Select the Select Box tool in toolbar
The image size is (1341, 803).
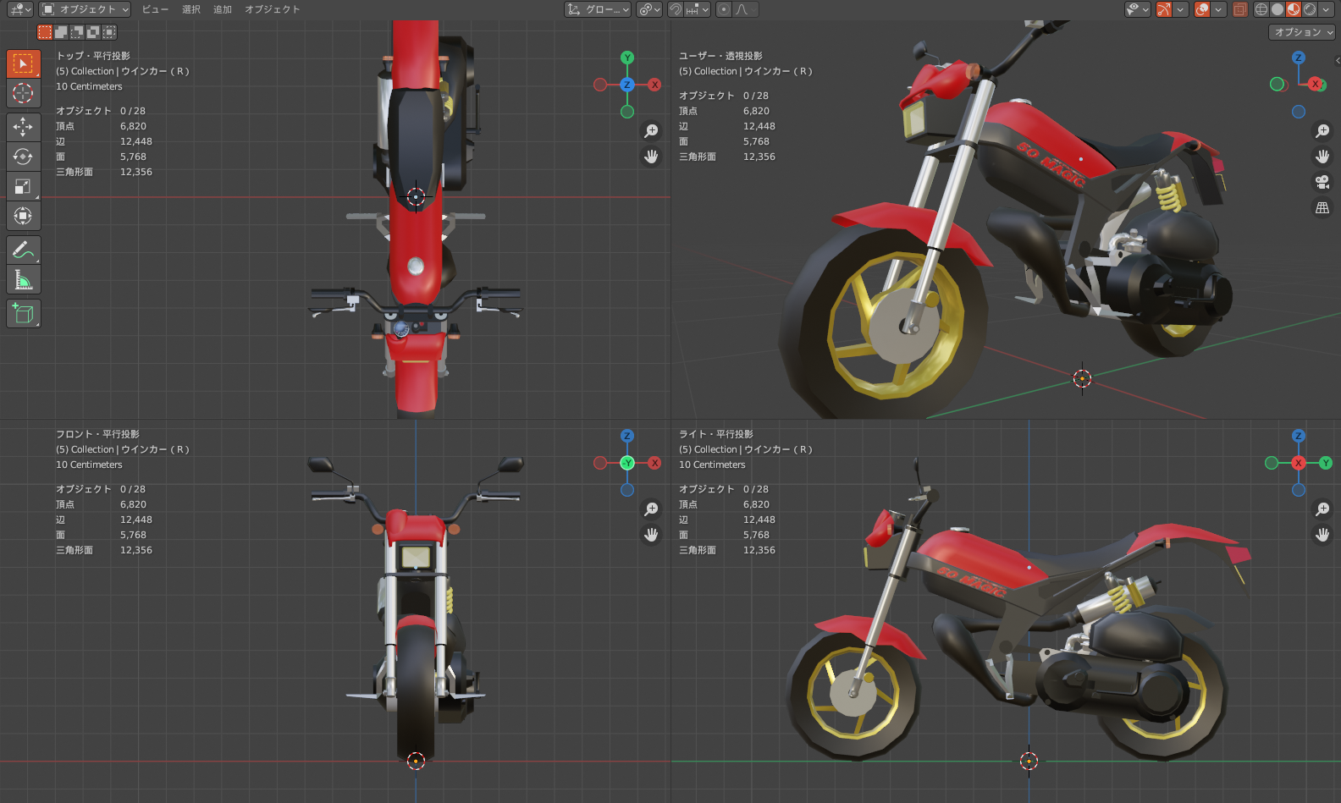23,63
